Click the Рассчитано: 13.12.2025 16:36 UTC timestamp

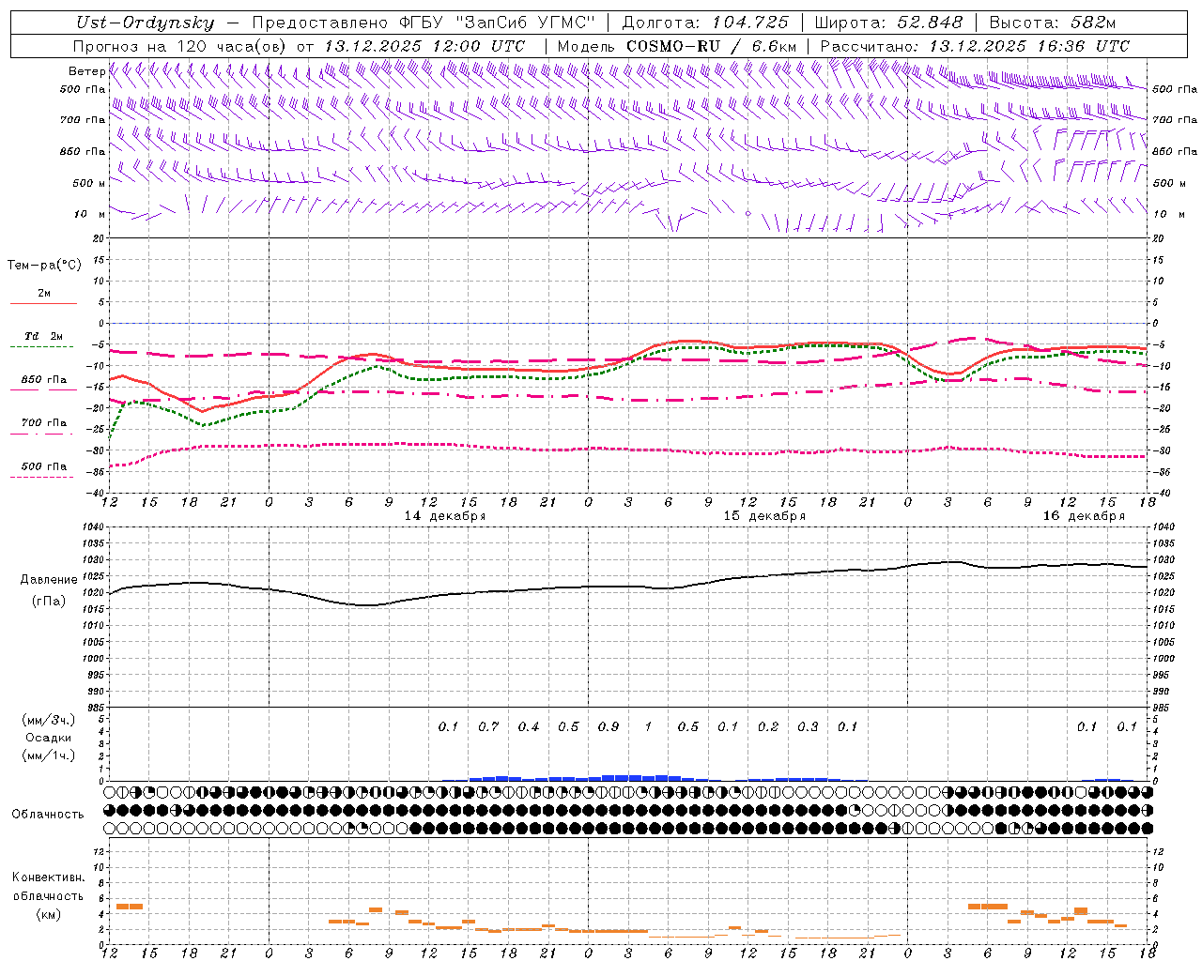click(975, 46)
